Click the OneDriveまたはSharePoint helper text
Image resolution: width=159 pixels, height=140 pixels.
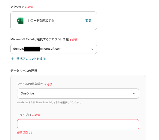tap(49, 102)
